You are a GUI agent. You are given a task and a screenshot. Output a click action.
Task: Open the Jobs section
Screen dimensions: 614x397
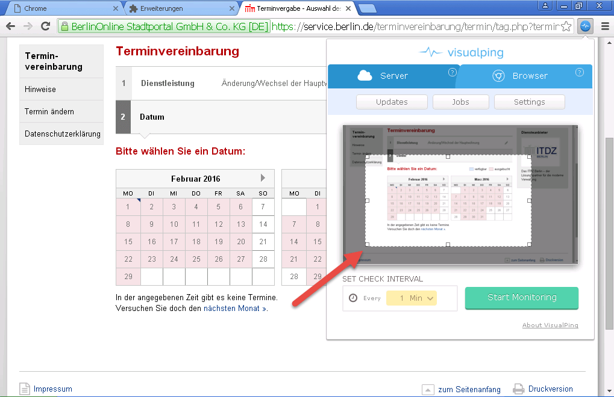[x=460, y=102]
